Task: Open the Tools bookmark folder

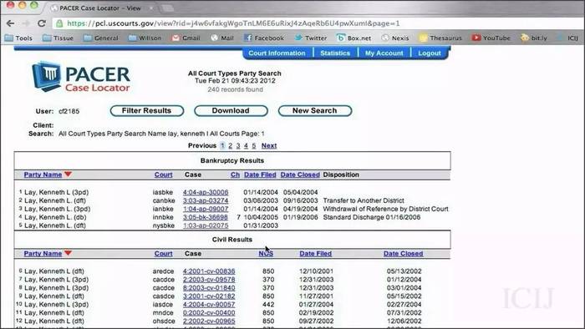Action: point(18,38)
